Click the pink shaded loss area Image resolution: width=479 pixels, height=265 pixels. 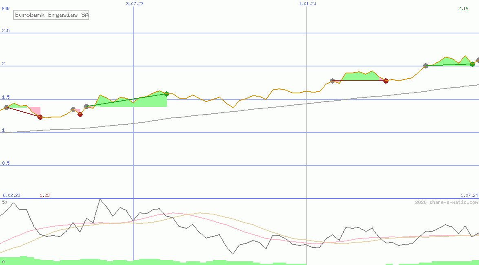pyautogui.click(x=34, y=110)
